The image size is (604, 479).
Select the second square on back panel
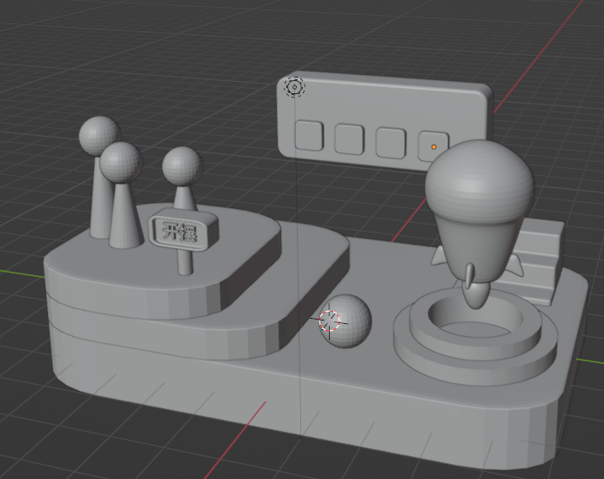point(349,138)
